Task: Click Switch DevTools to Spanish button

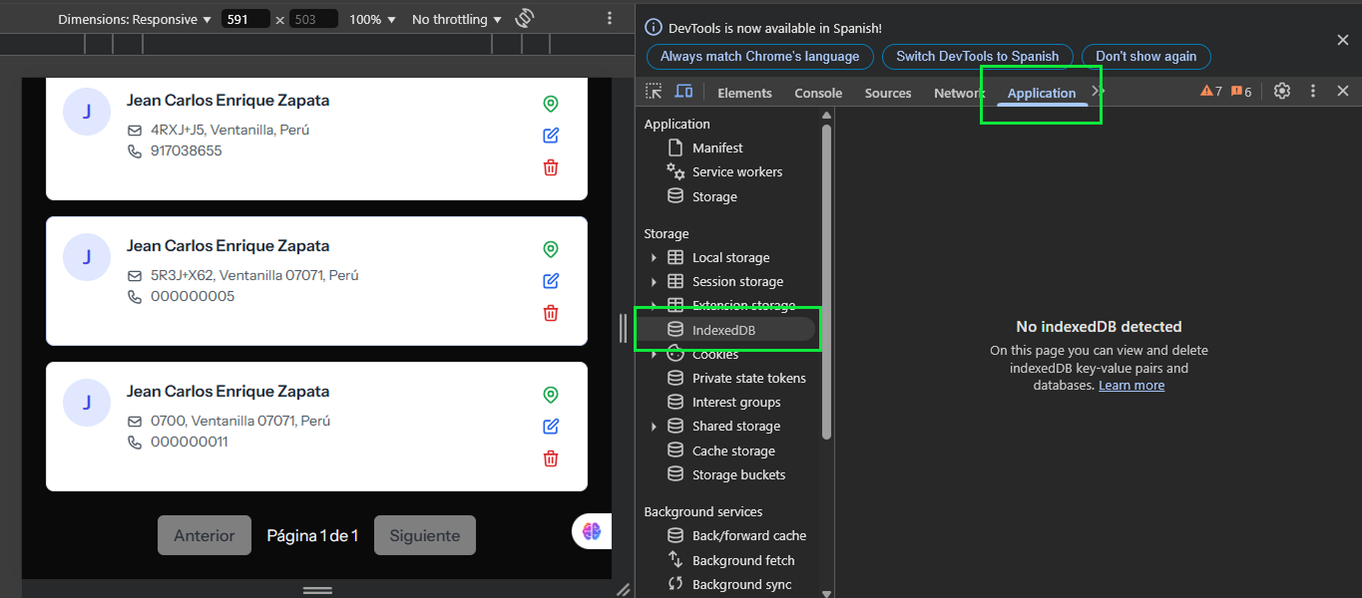Action: (x=977, y=57)
